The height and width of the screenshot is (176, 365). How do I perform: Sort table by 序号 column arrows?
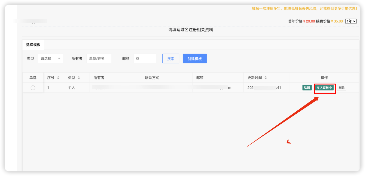58,78
